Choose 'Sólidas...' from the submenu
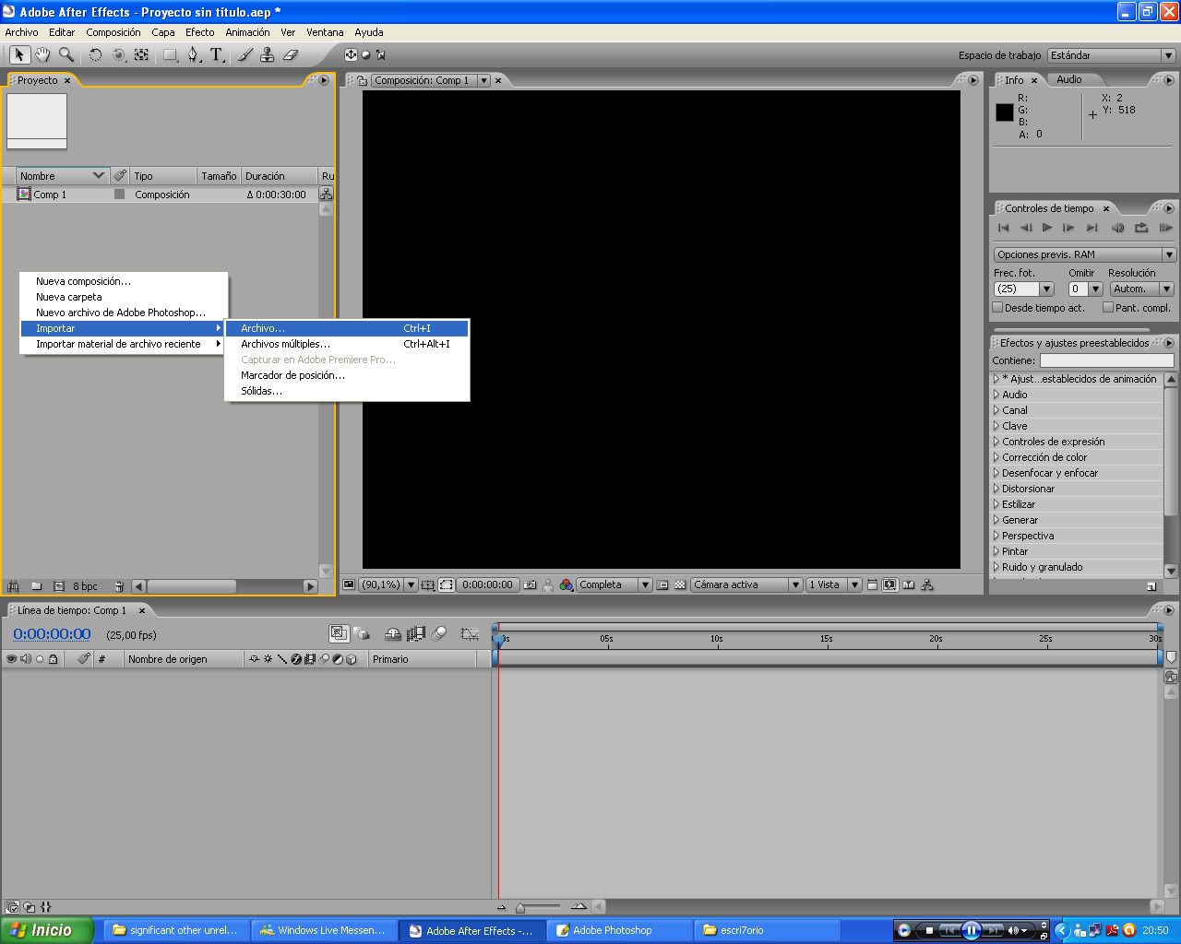 pos(347,391)
